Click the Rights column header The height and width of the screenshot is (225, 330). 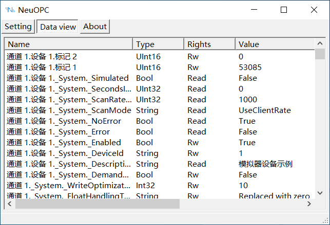click(209, 44)
